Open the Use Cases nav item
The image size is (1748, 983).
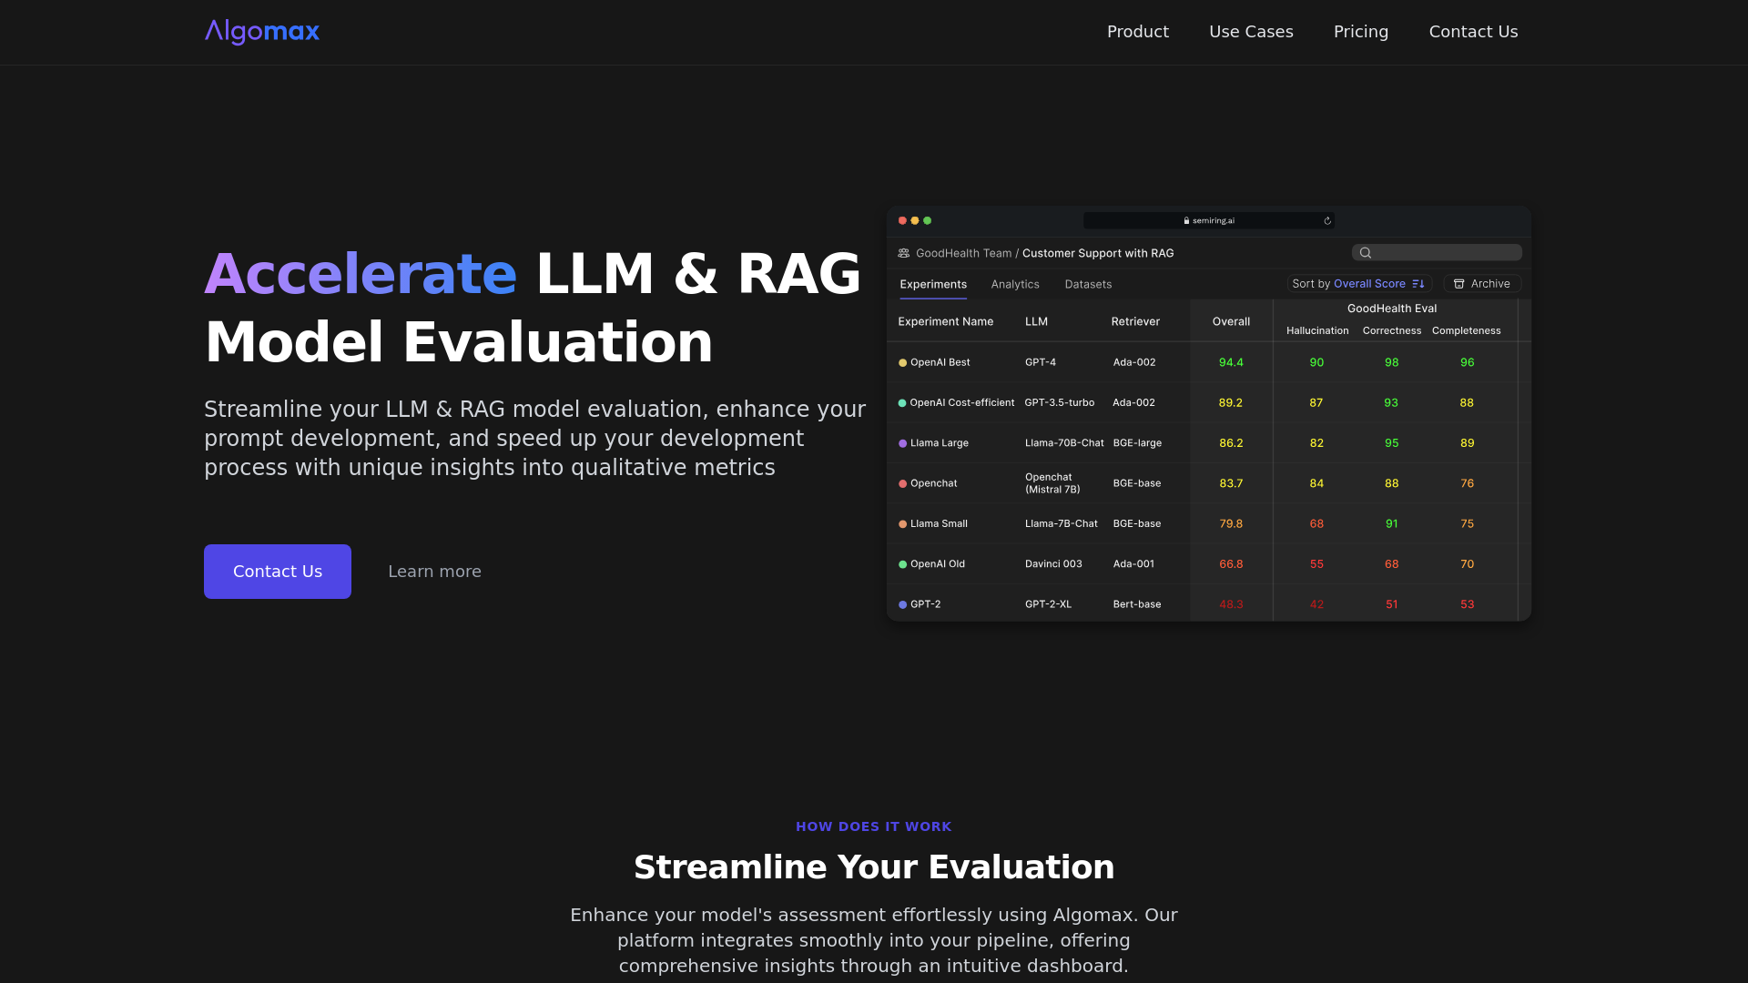1251,32
